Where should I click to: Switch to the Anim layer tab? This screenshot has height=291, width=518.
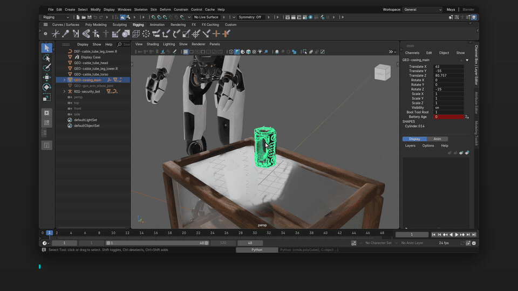(437, 139)
